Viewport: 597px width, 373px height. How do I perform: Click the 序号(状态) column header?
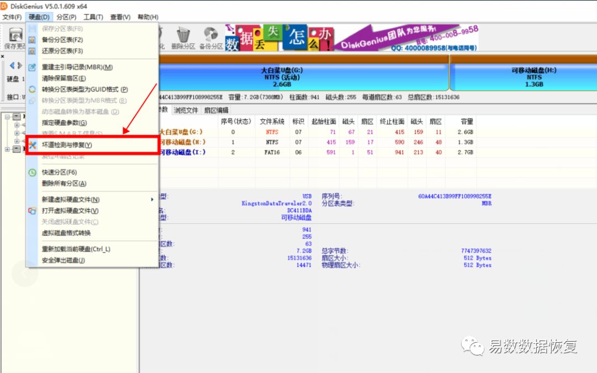coord(236,122)
